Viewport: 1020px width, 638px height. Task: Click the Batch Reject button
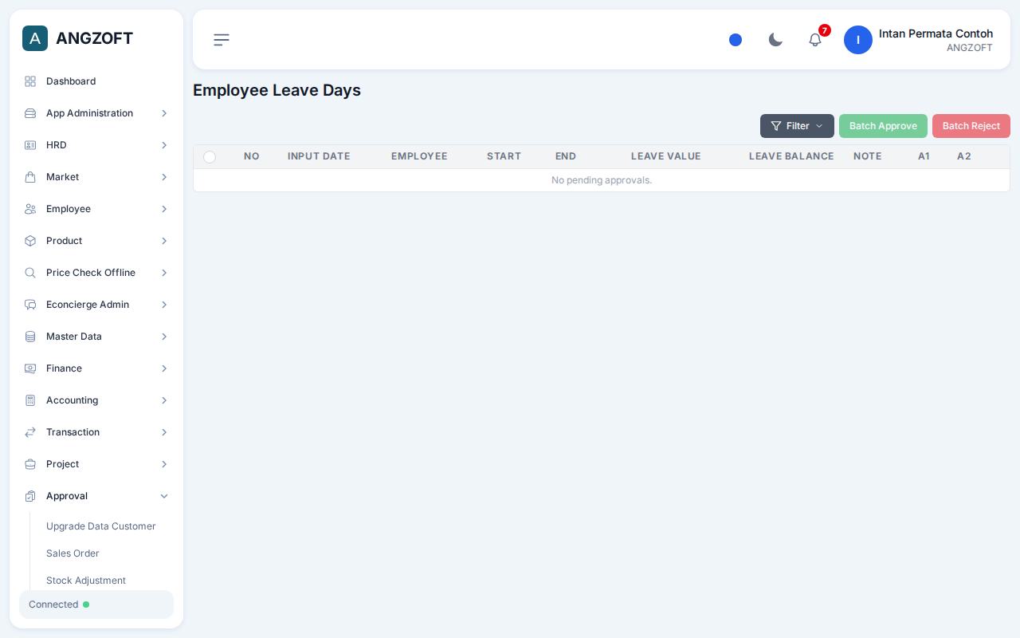971,126
